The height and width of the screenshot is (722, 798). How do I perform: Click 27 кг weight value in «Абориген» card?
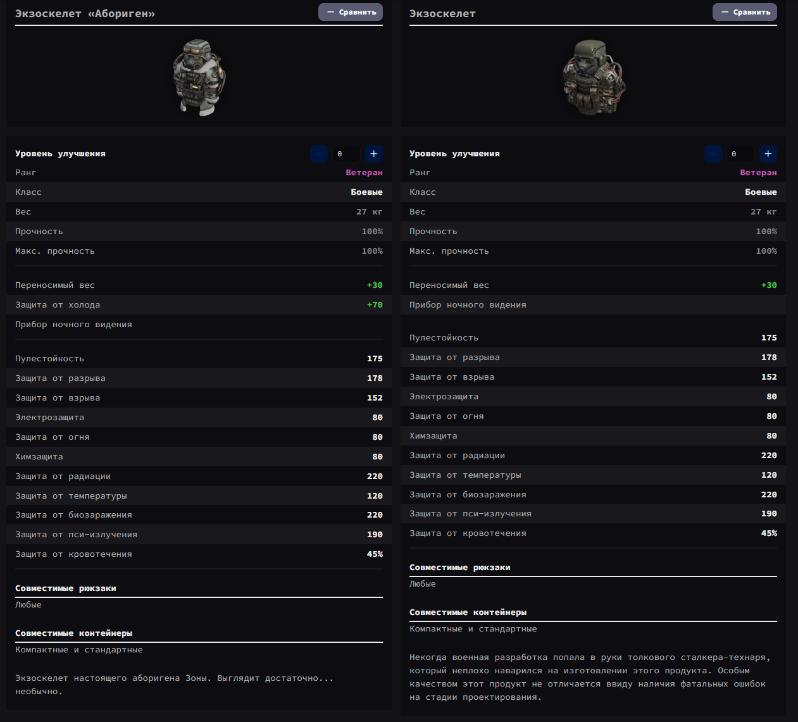[370, 212]
